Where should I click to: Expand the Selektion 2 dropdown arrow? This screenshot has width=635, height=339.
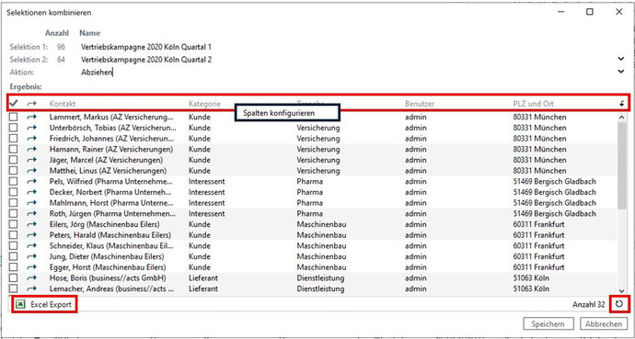coord(621,60)
